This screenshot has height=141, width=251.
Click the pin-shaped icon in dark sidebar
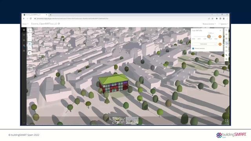24,35
